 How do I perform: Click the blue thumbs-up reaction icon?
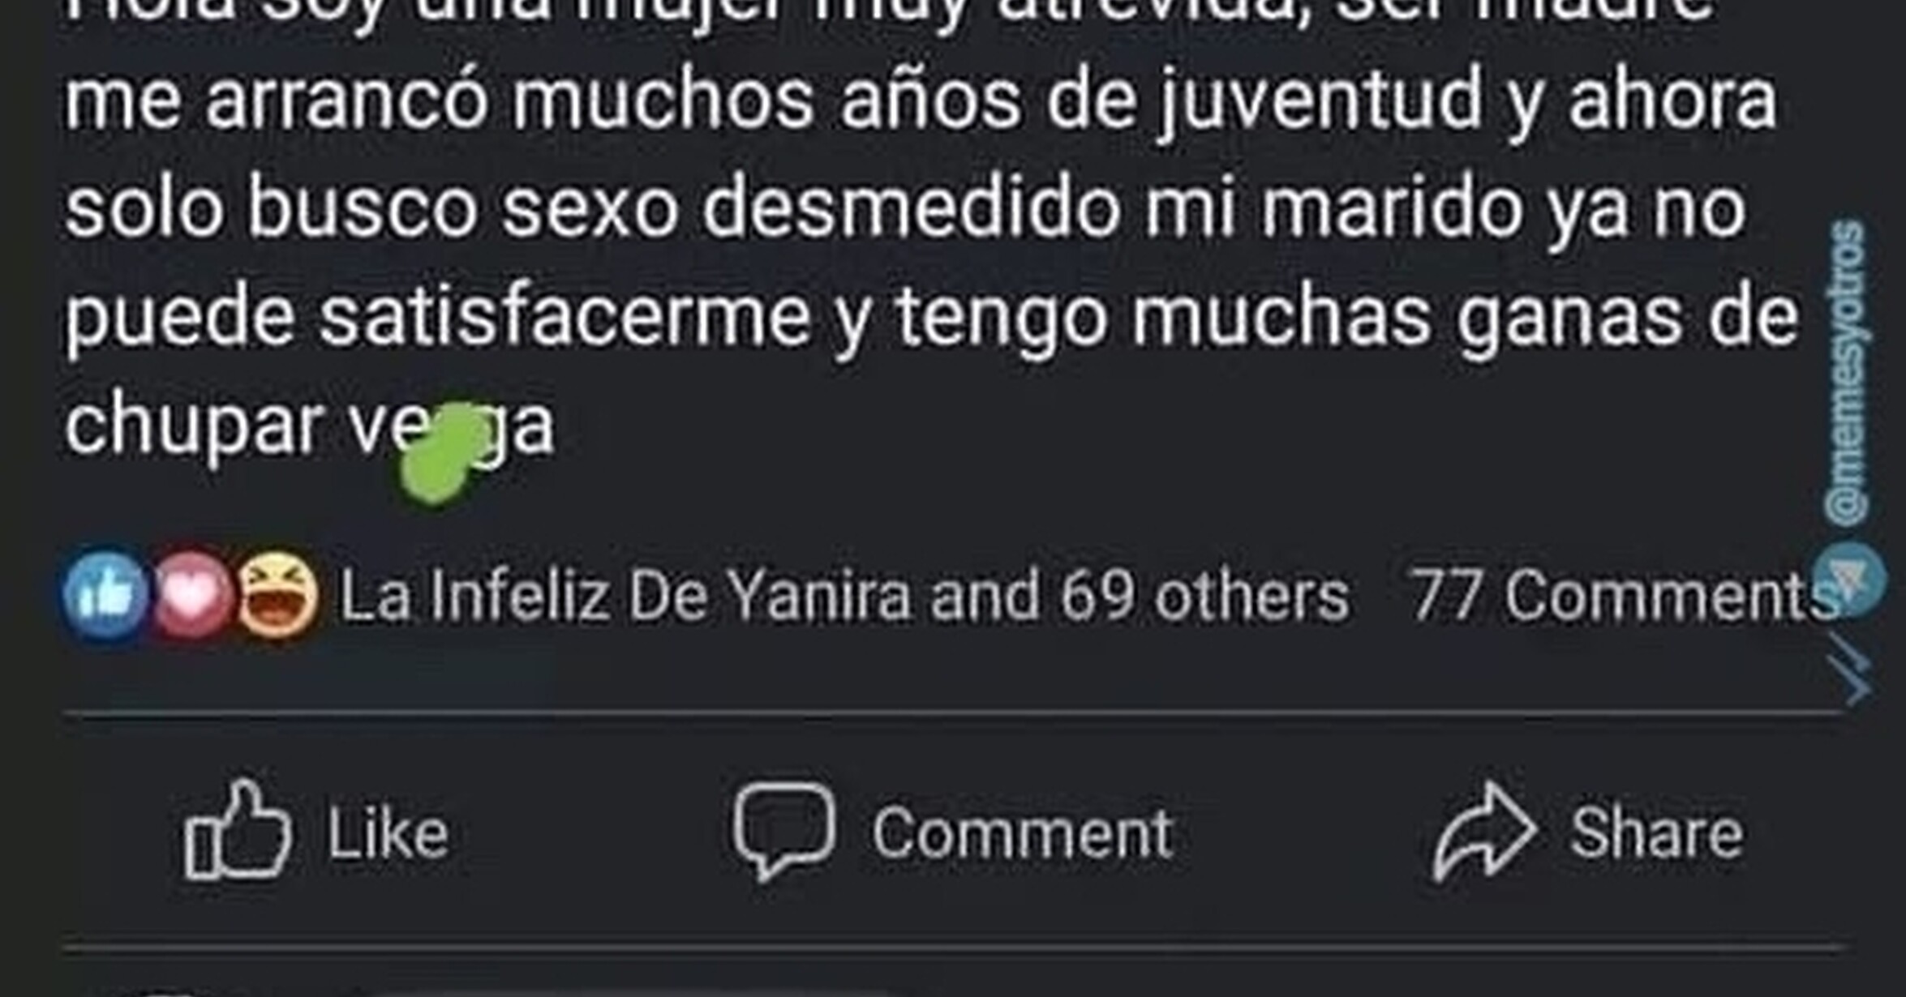[105, 597]
